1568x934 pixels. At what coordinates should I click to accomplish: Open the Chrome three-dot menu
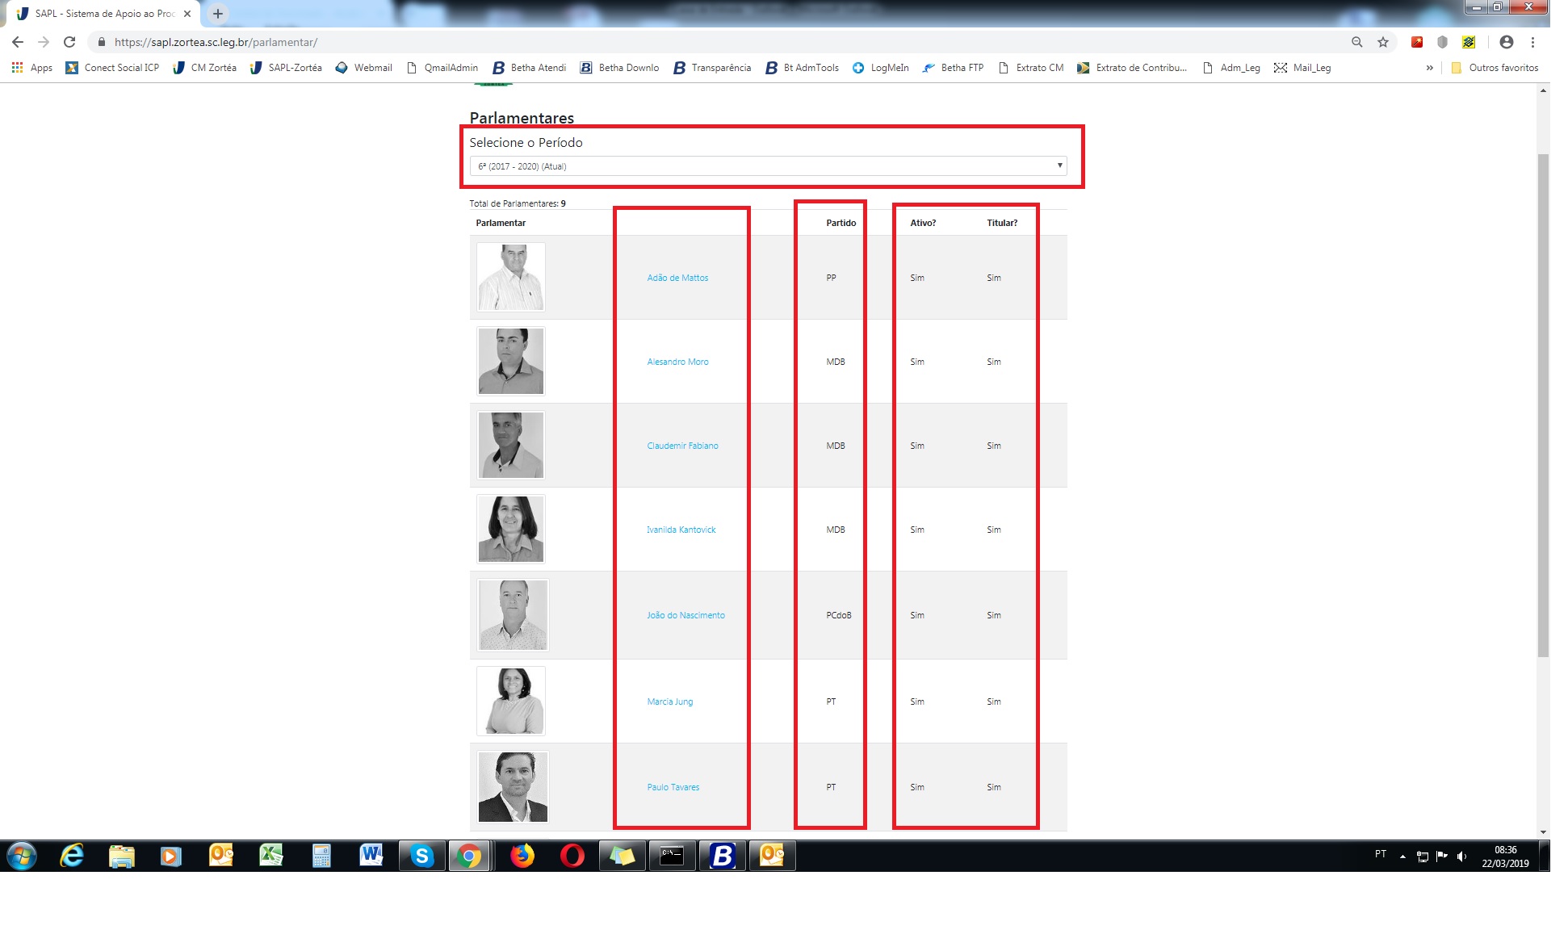pos(1532,42)
